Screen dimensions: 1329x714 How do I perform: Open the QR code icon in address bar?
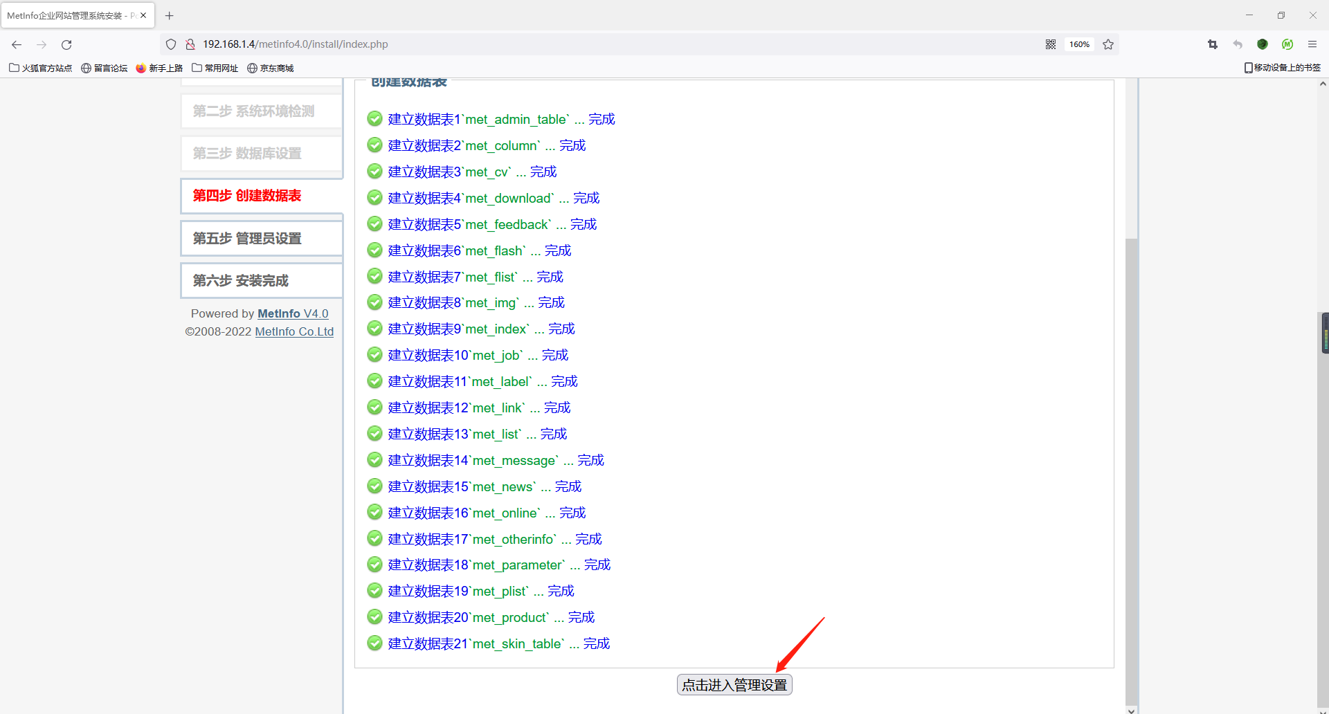pos(1051,44)
